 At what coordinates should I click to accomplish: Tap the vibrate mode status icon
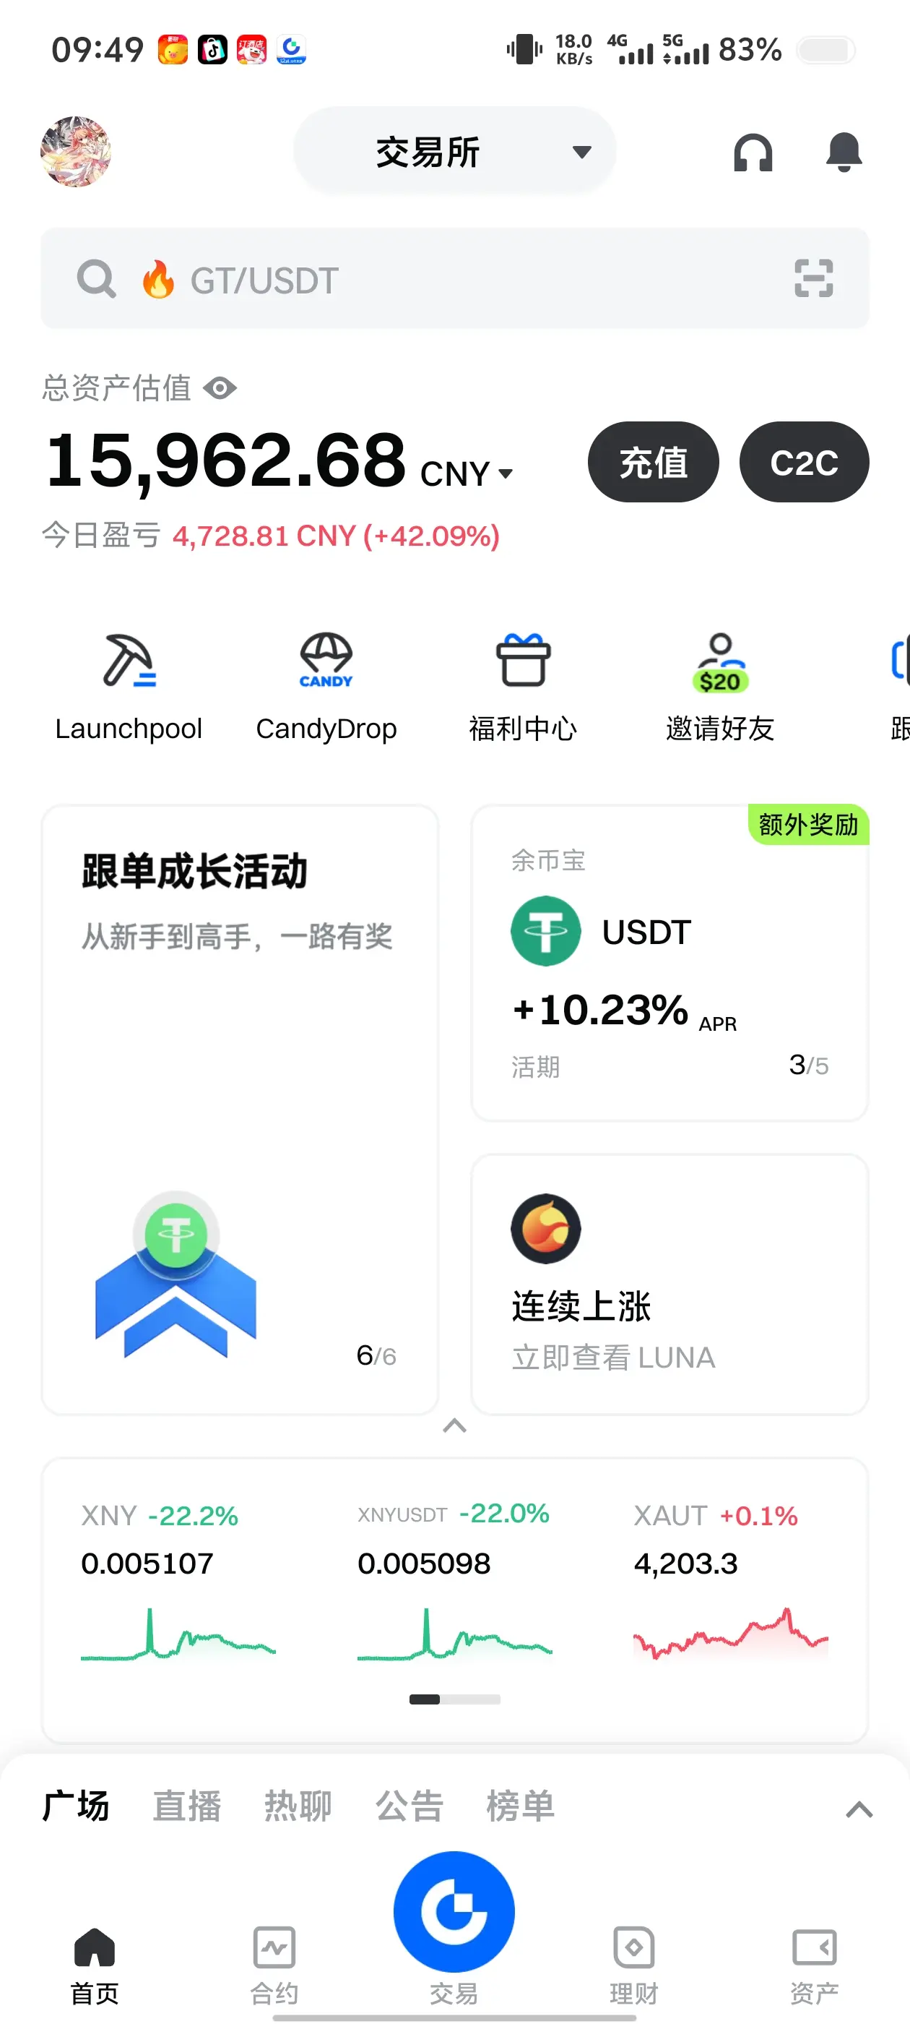[x=524, y=49]
